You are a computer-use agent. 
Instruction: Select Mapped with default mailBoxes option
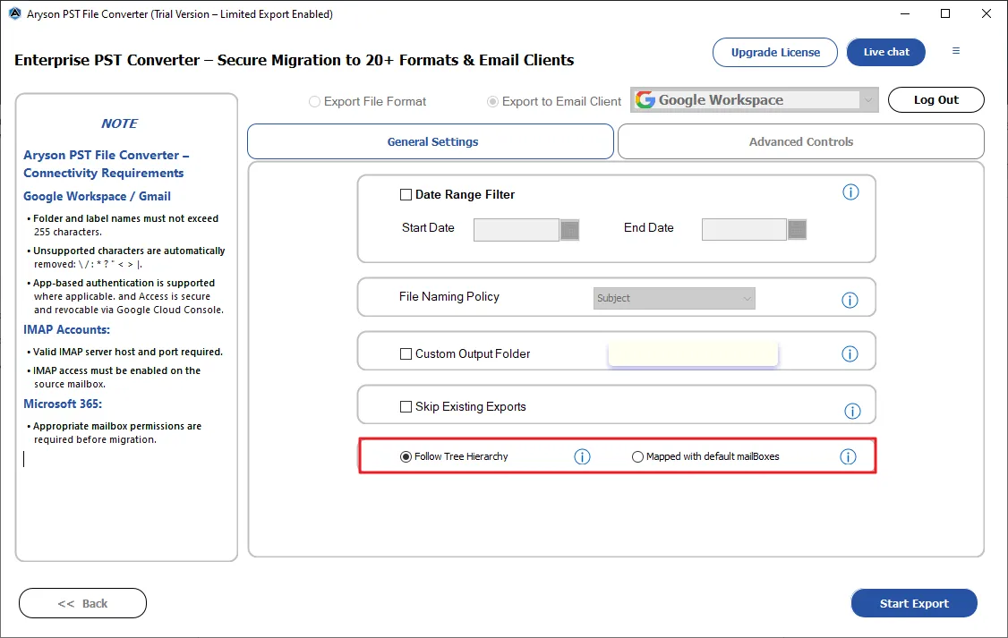click(637, 457)
